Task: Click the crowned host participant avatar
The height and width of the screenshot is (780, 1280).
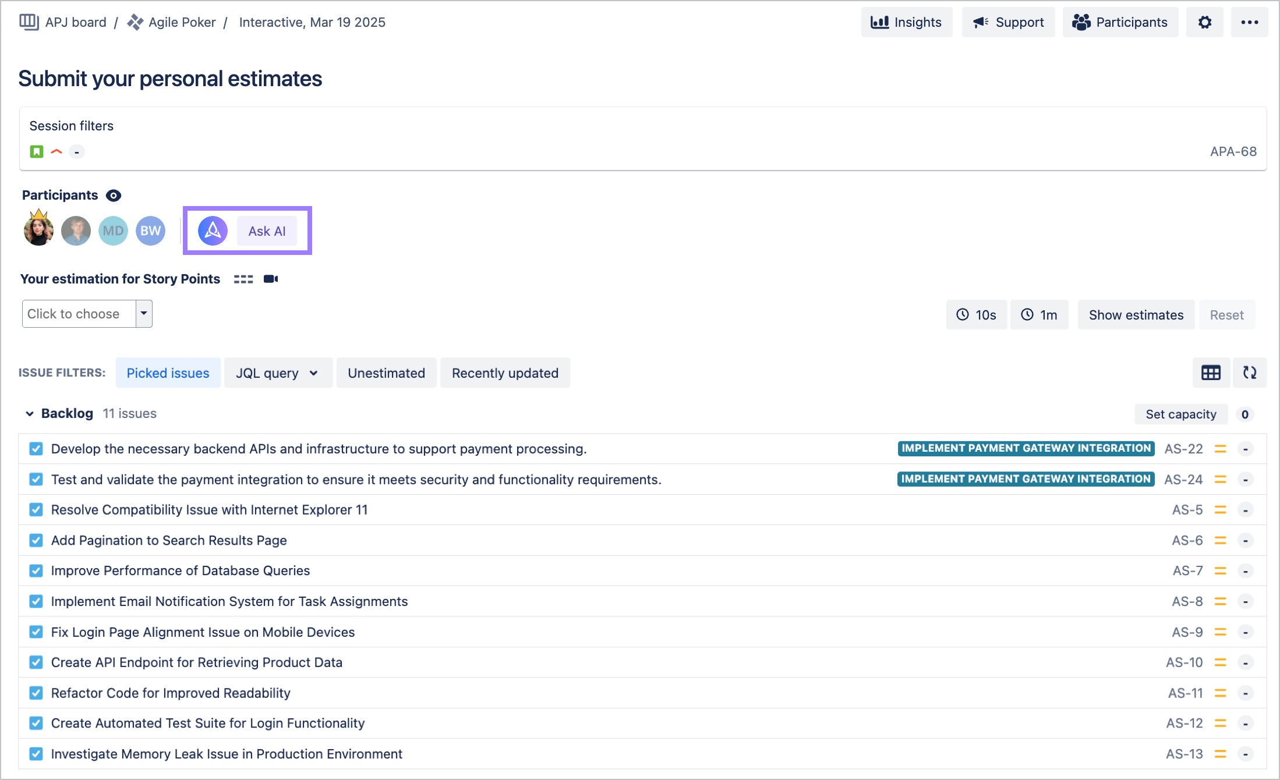Action: 38,228
